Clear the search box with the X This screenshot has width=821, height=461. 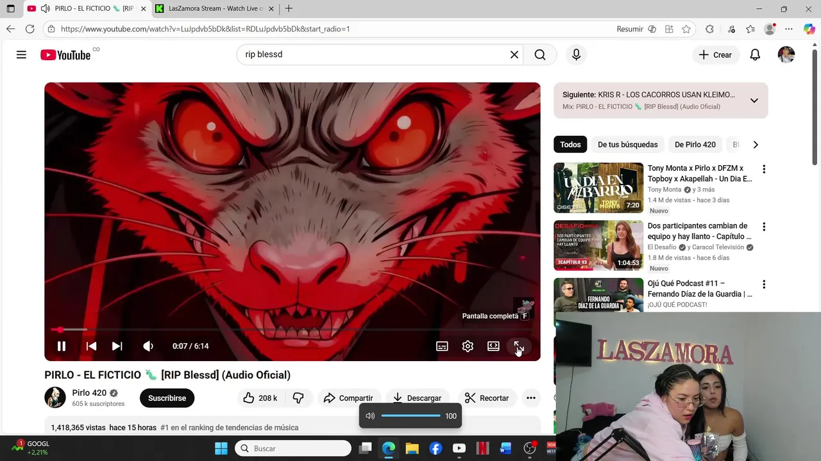[514, 54]
